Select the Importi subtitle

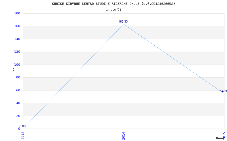(113, 10)
